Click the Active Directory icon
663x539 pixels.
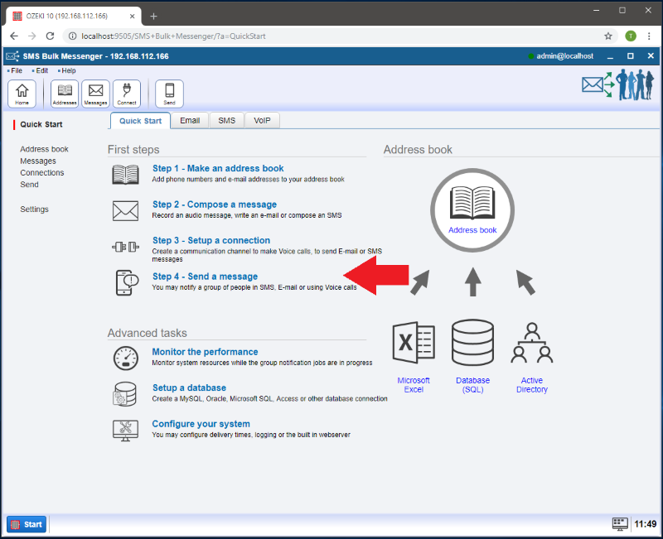[532, 344]
